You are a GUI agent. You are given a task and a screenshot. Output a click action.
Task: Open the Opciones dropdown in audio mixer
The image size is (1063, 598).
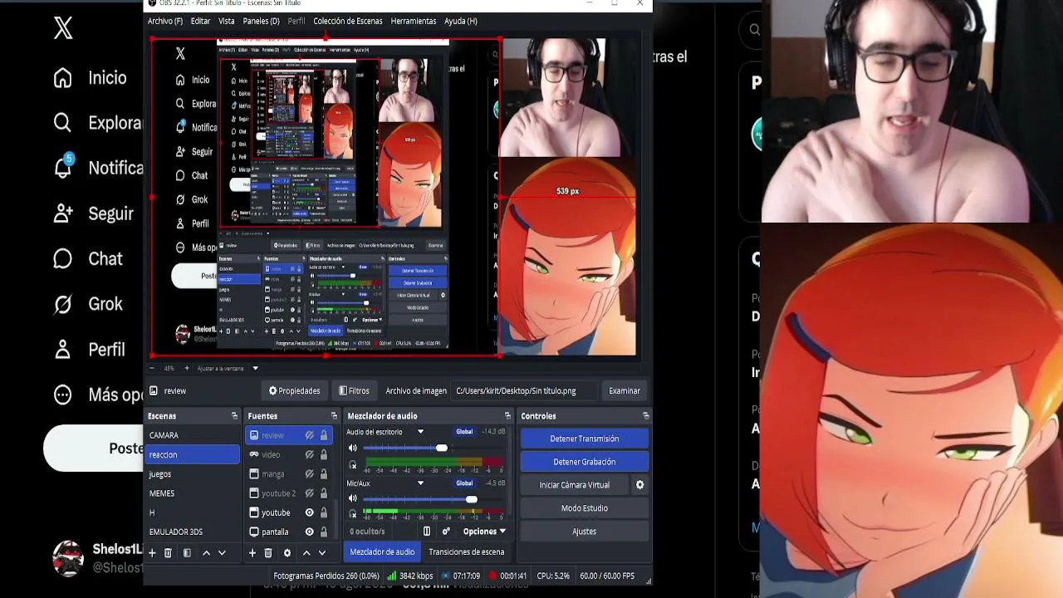coord(484,532)
